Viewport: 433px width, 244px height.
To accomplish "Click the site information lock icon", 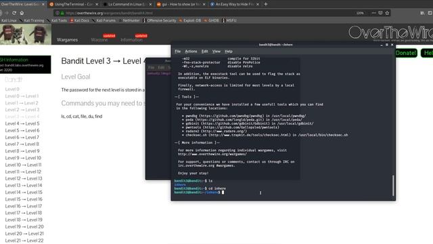I will [62, 13].
